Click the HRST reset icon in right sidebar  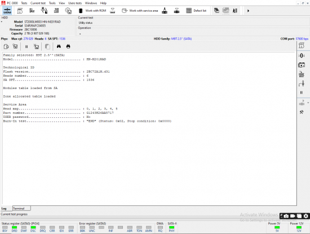click(302, 74)
